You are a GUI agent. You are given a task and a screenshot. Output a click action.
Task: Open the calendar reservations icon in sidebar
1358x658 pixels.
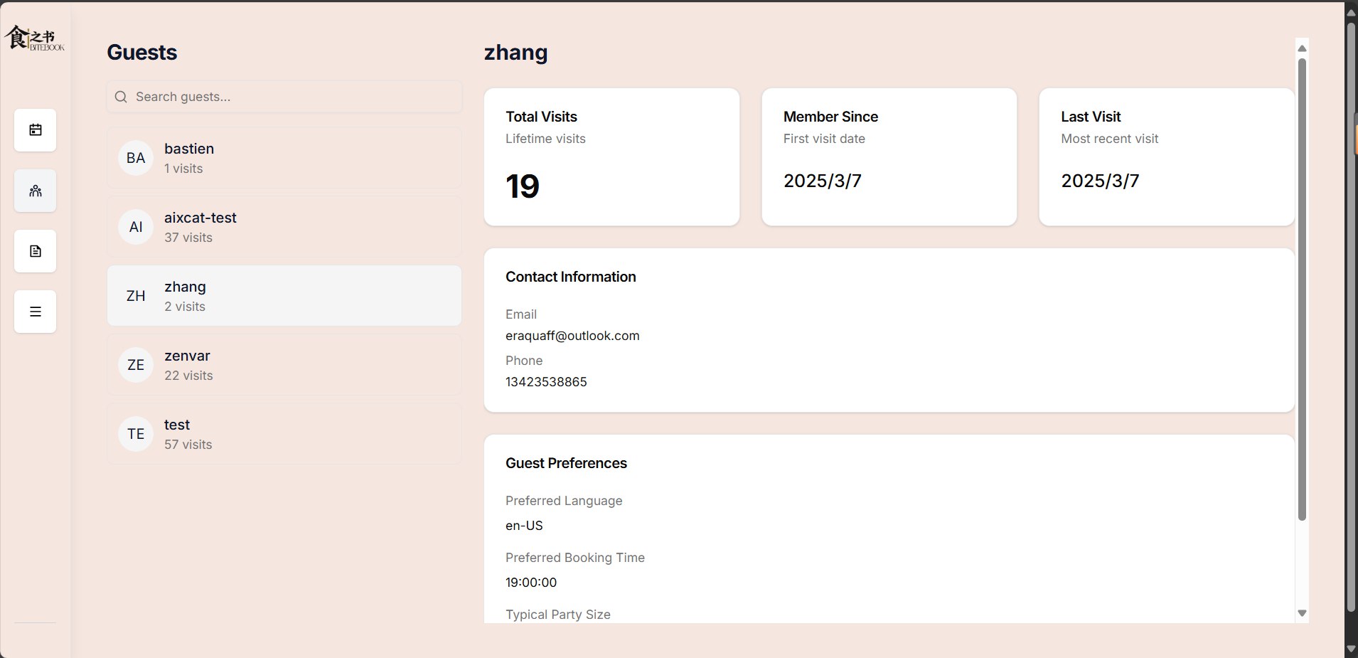click(x=34, y=130)
